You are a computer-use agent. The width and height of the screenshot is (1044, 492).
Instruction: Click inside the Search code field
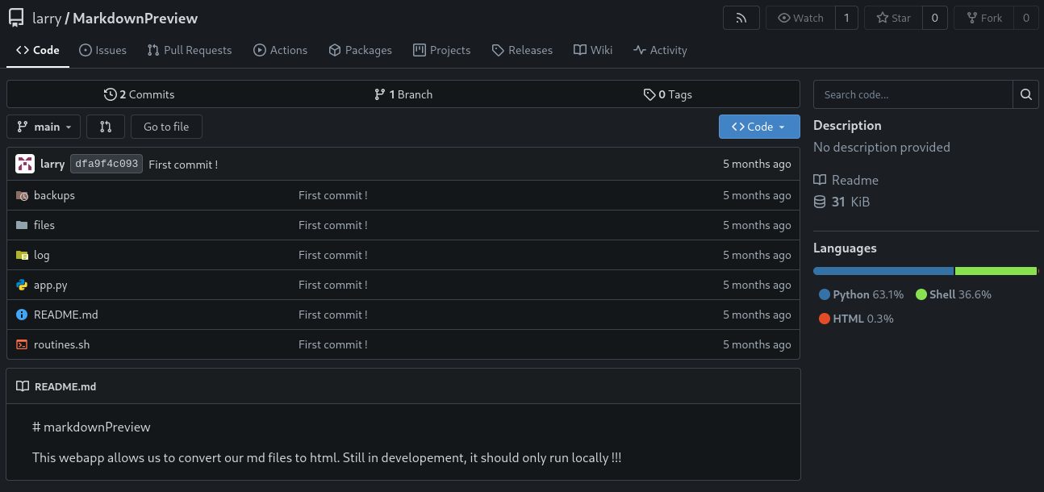pyautogui.click(x=912, y=94)
